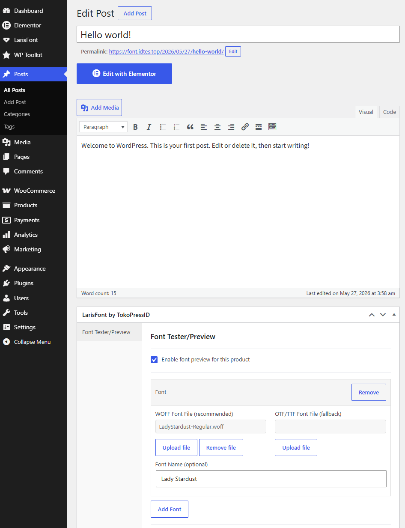
Task: Open the Posts menu in sidebar
Action: tap(33, 74)
